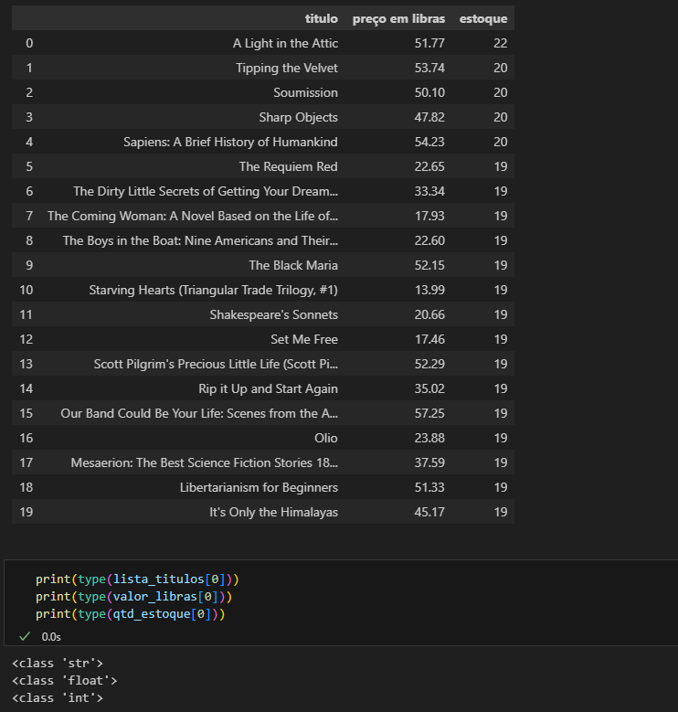Click the 'Sharp Objects' title cell

pyautogui.click(x=299, y=117)
